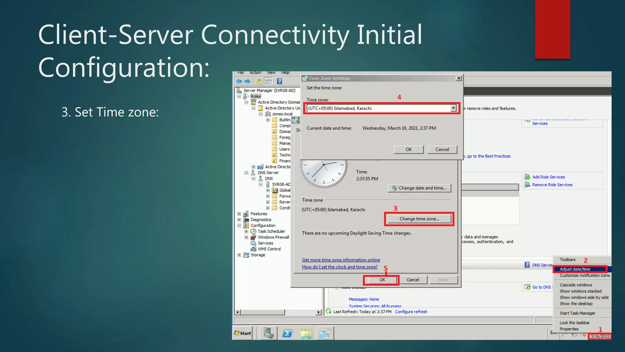This screenshot has height=352, width=625.
Task: Click Change date and time... button
Action: (x=419, y=188)
